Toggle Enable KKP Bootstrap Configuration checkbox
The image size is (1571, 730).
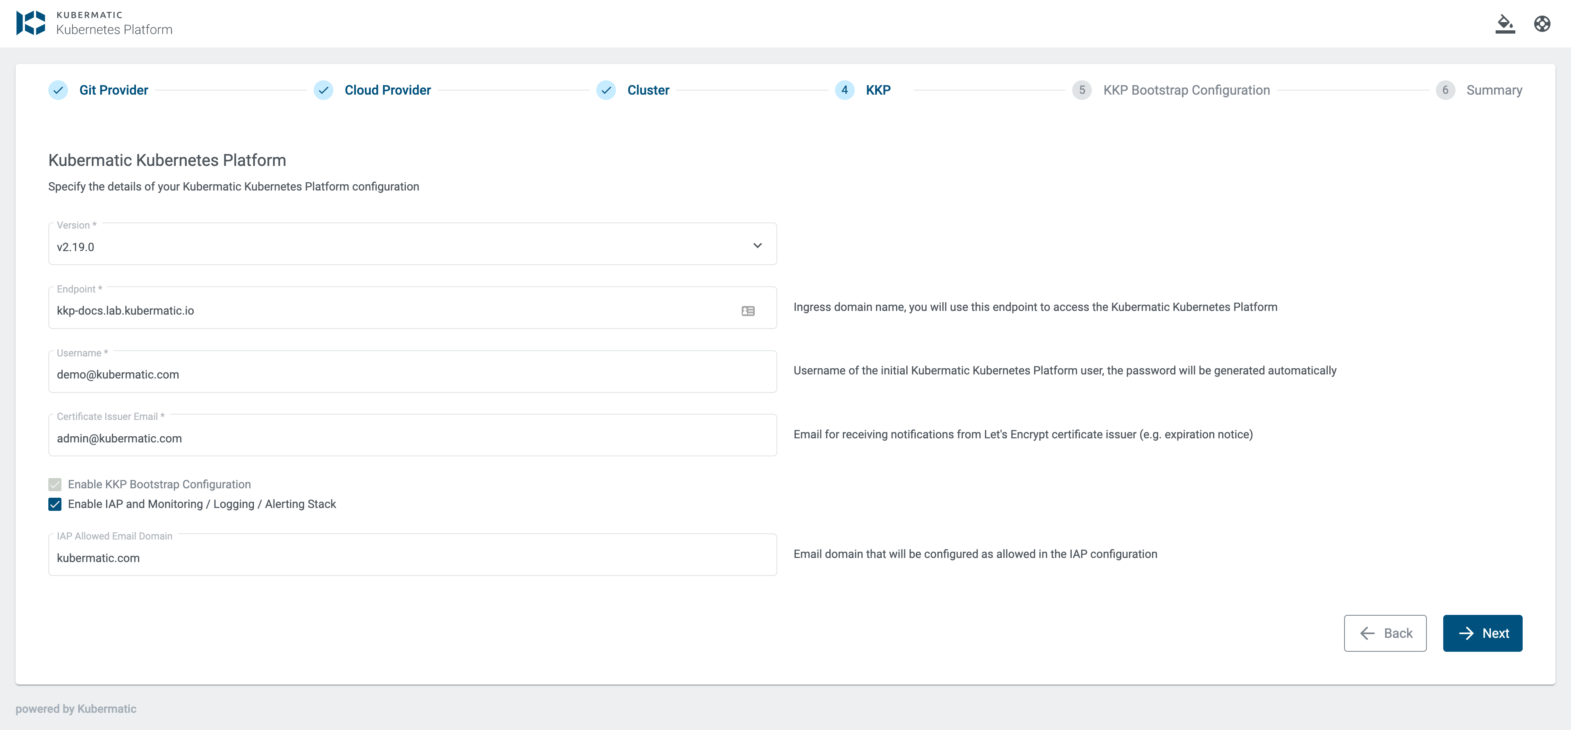coord(55,484)
